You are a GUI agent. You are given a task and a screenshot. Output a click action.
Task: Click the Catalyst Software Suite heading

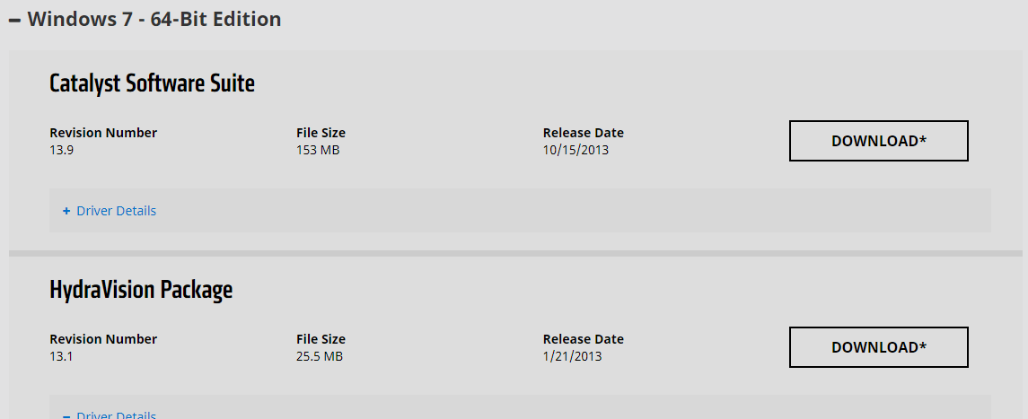152,83
